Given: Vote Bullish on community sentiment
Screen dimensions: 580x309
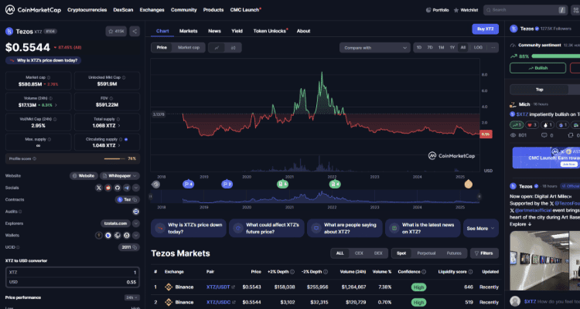Looking at the screenshot, I should [x=537, y=68].
